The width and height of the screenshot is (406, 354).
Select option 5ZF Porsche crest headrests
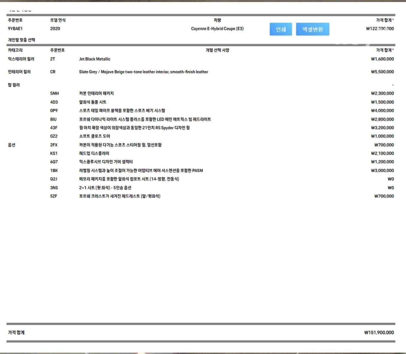tap(222, 196)
